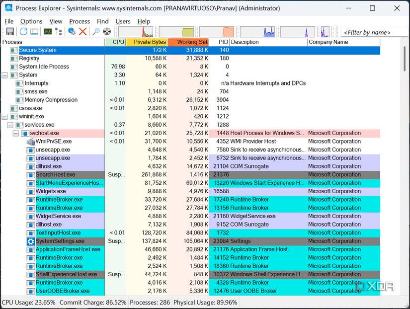Select the smss.exe row
410x309 pixels.
tap(191, 92)
